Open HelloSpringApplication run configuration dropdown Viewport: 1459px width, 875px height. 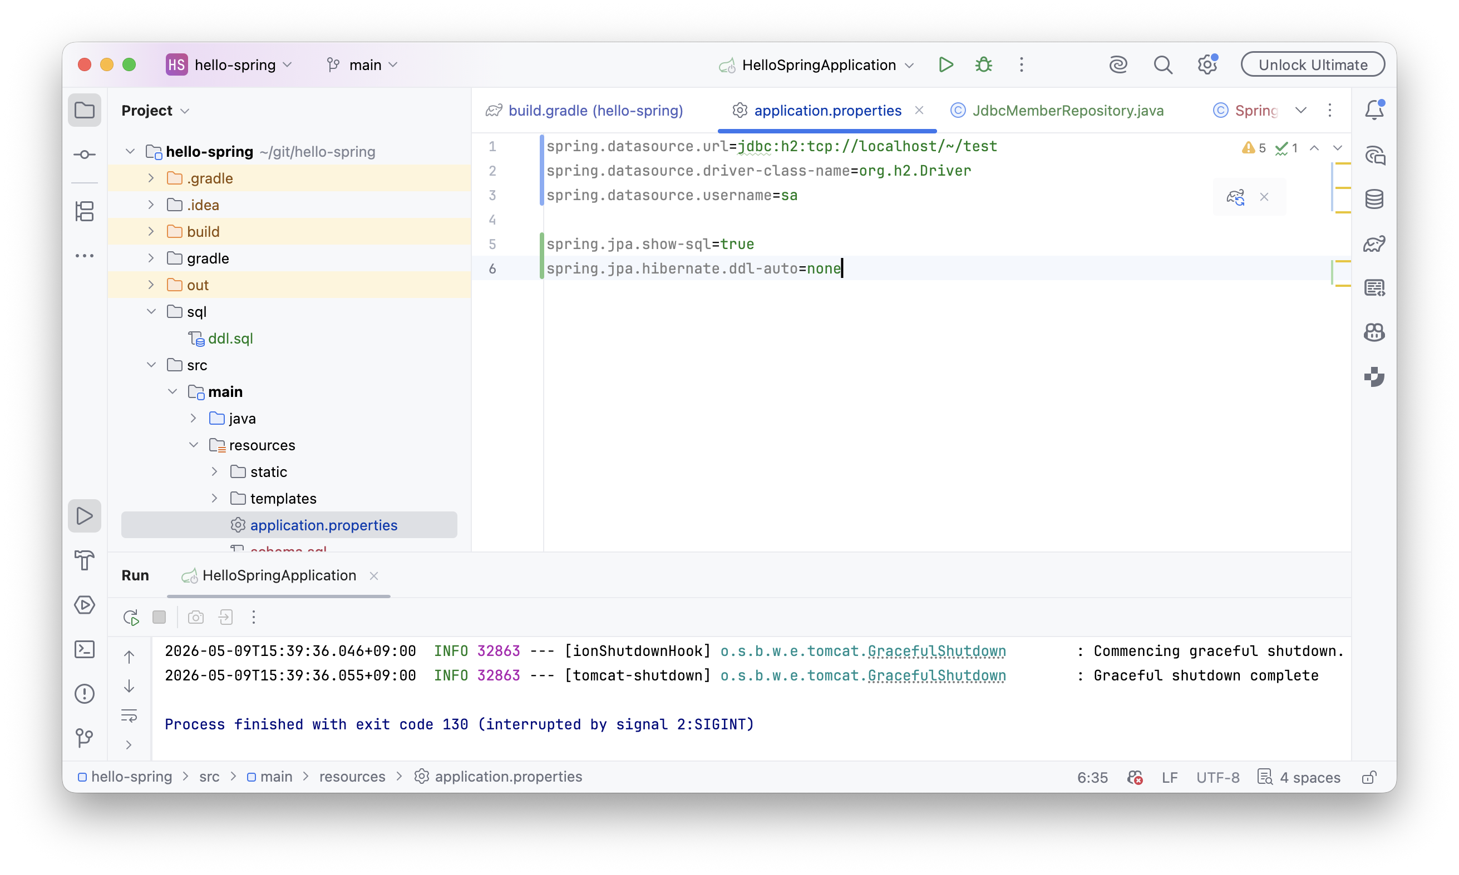tap(817, 64)
